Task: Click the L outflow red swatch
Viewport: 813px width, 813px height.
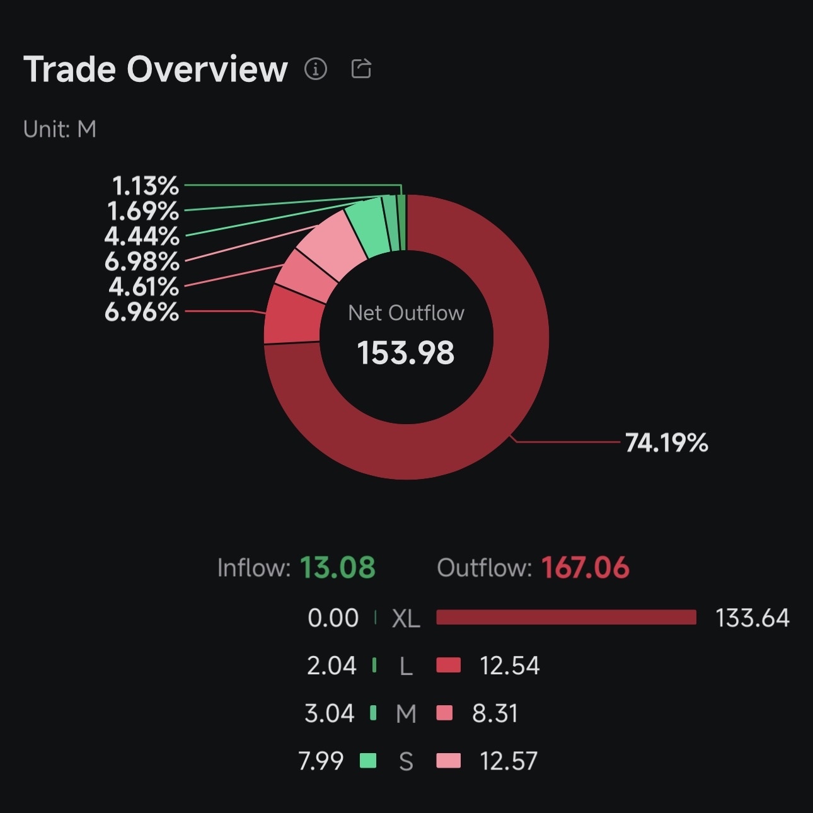Action: (x=448, y=666)
